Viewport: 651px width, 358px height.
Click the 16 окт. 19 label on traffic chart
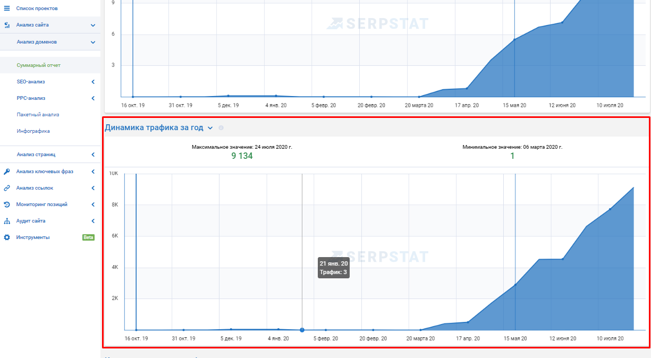(136, 338)
